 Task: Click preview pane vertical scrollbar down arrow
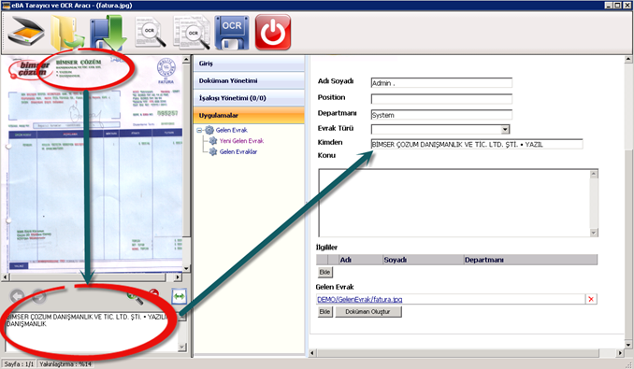click(186, 268)
